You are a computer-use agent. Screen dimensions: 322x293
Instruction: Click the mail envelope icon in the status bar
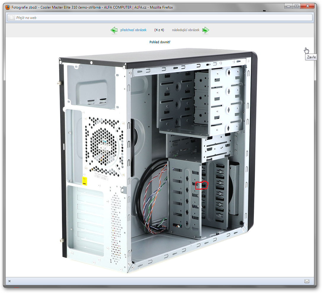pos(307,281)
